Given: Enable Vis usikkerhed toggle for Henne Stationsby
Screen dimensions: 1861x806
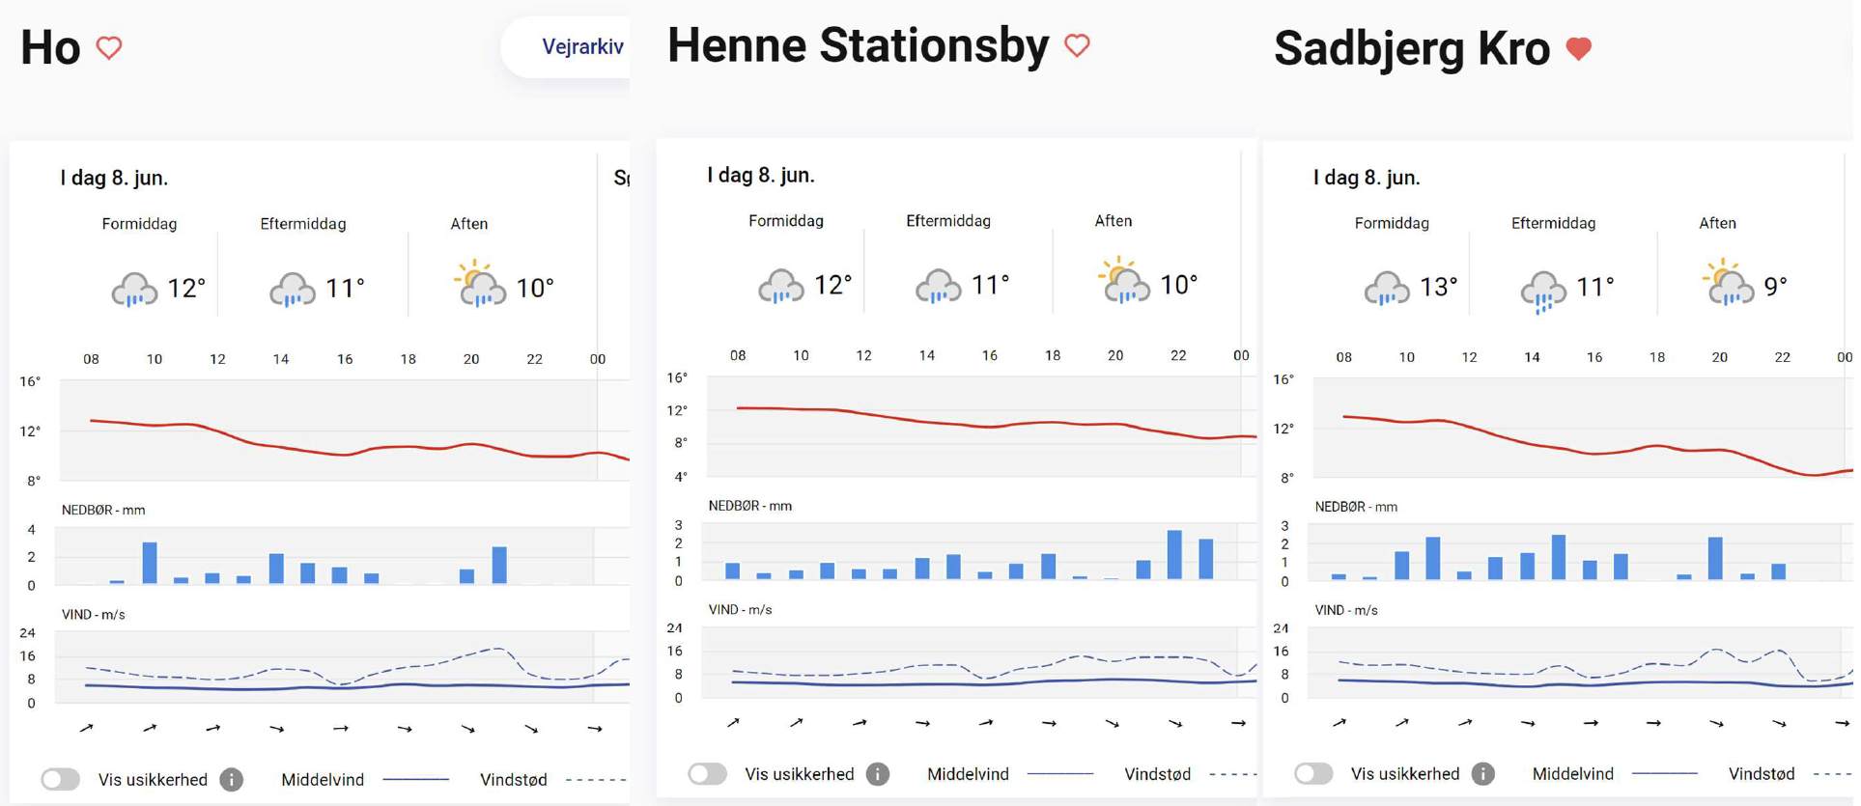Looking at the screenshot, I should (707, 773).
